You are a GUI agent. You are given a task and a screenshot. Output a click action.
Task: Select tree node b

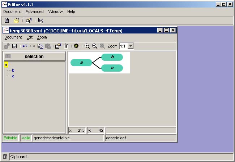tap(13, 71)
